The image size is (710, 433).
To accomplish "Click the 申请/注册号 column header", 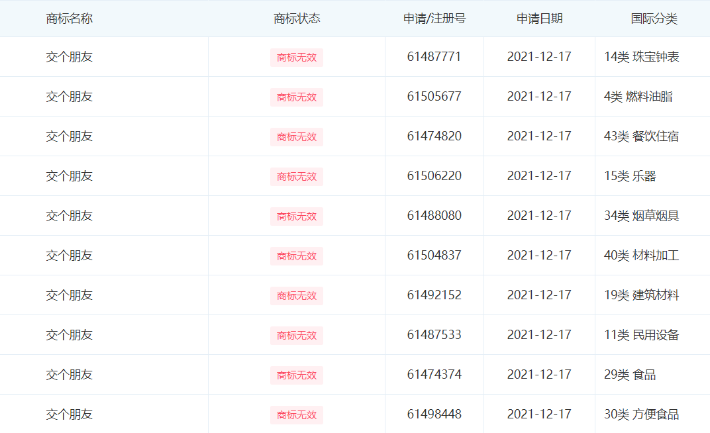I will (x=434, y=19).
